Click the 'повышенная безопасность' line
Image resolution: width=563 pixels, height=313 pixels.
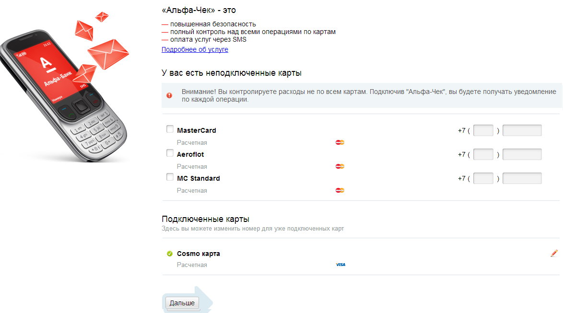tap(213, 24)
